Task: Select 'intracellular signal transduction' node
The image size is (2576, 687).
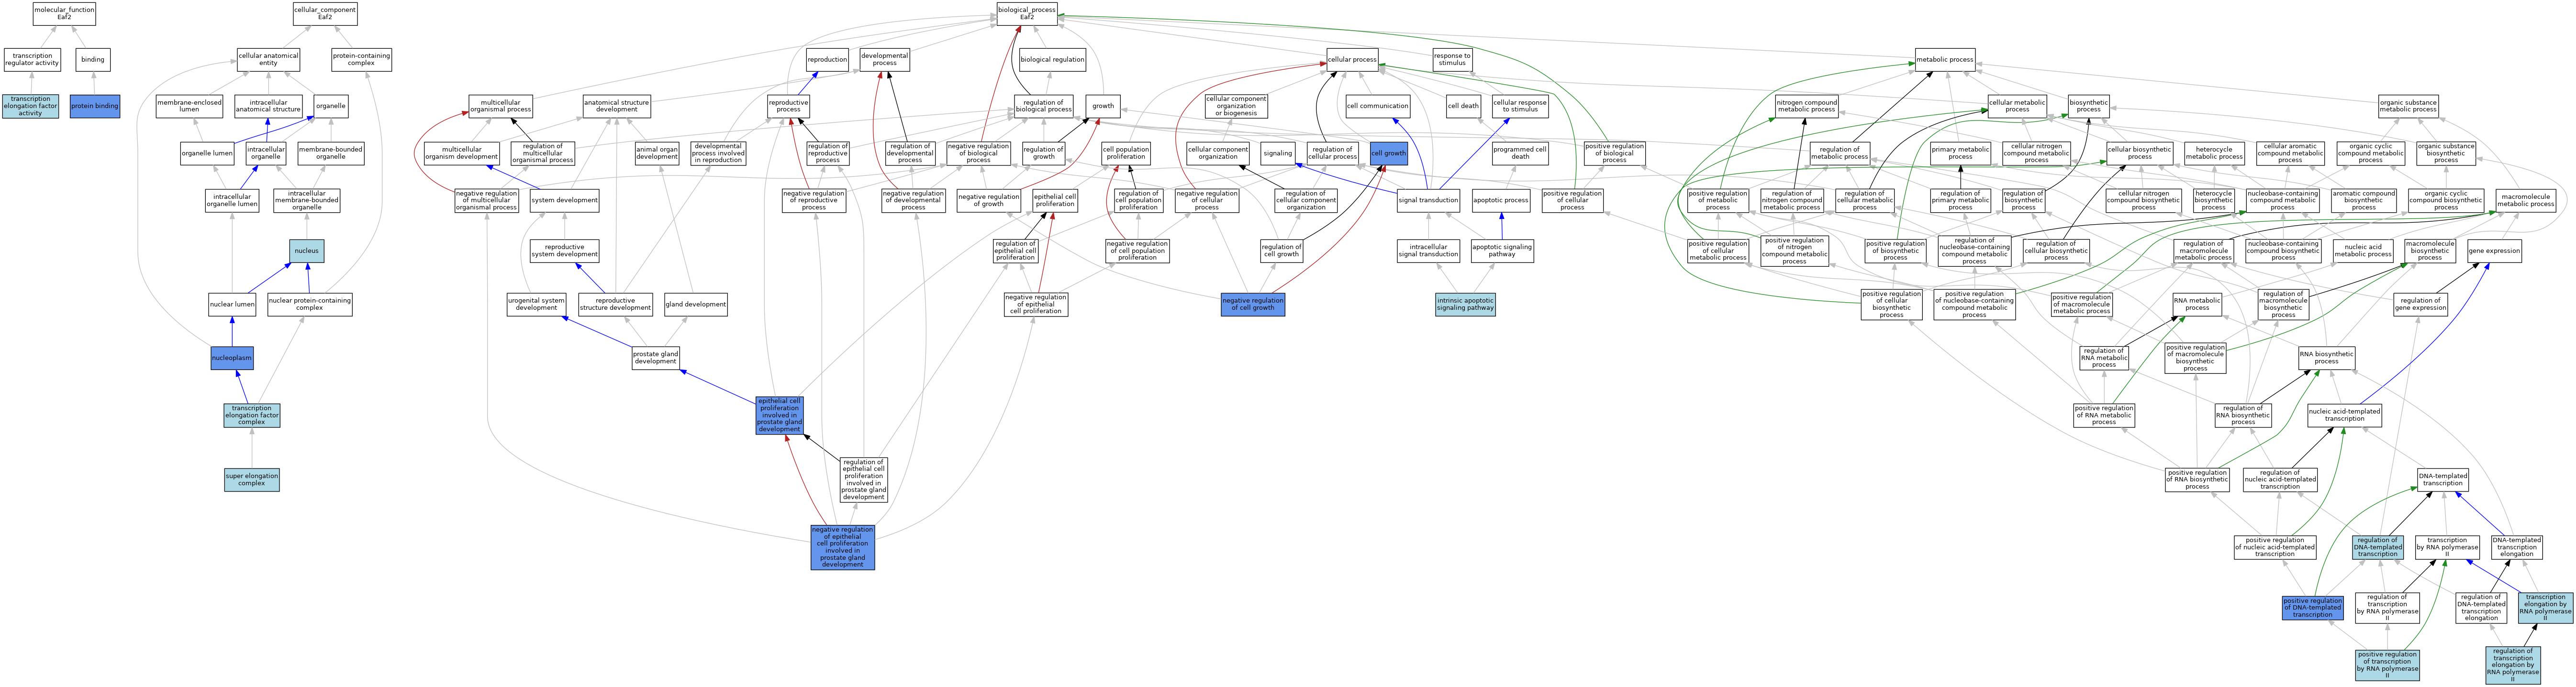Action: (1428, 251)
